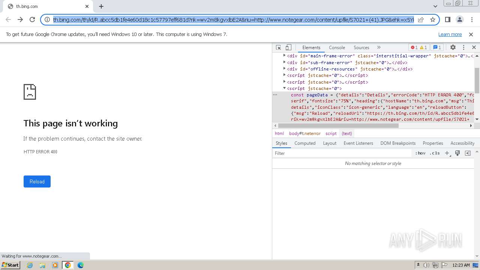Open the Styles sidebar tab

click(x=281, y=143)
